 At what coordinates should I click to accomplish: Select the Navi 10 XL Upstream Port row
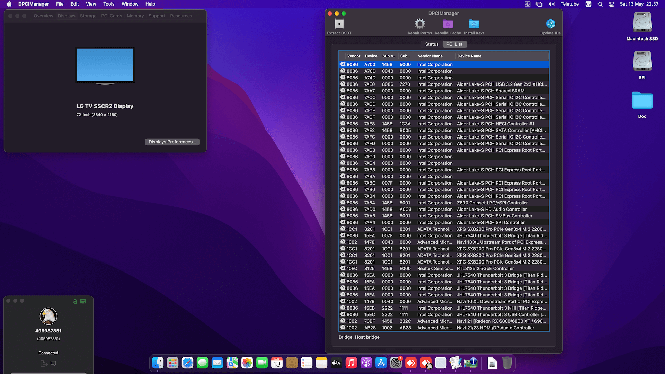click(x=444, y=242)
